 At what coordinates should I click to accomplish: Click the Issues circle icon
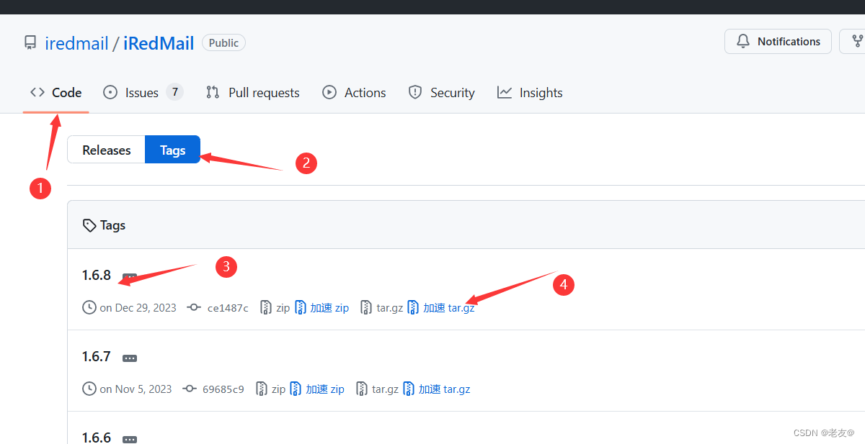click(110, 92)
